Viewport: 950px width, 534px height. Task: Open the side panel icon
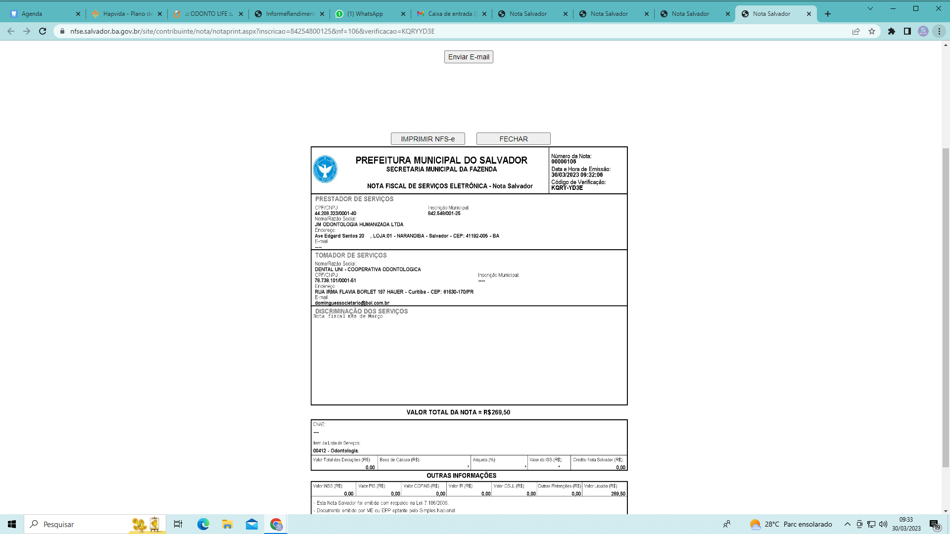pos(907,31)
